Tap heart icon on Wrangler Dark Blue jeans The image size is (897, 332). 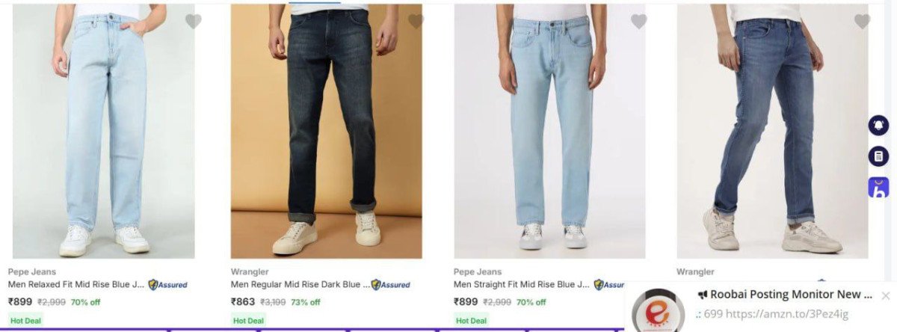(416, 22)
